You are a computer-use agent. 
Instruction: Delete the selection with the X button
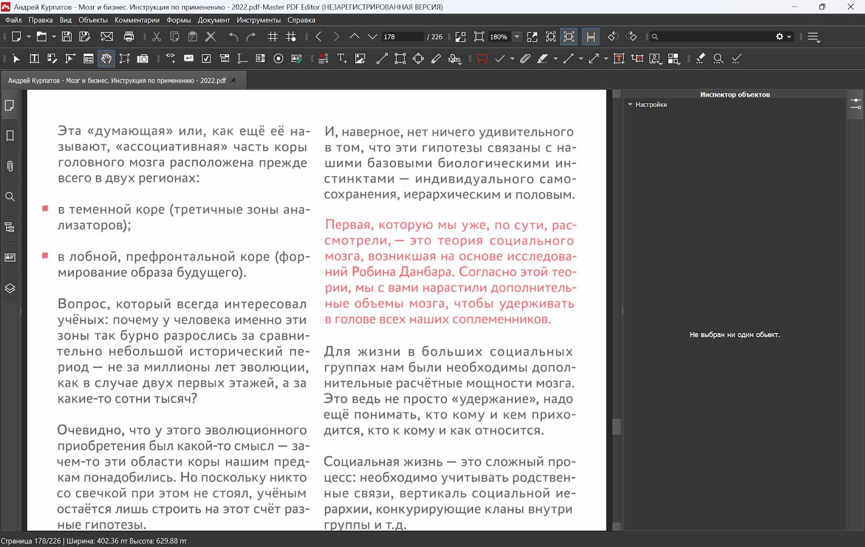pos(211,37)
